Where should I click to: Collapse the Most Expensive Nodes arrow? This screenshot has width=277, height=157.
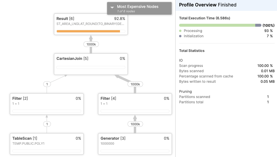pyautogui.click(x=112, y=8)
